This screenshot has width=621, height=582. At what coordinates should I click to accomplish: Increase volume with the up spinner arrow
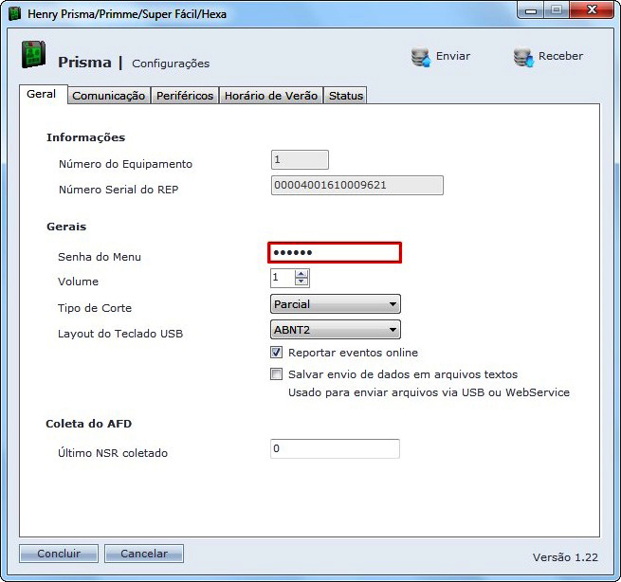(x=301, y=274)
